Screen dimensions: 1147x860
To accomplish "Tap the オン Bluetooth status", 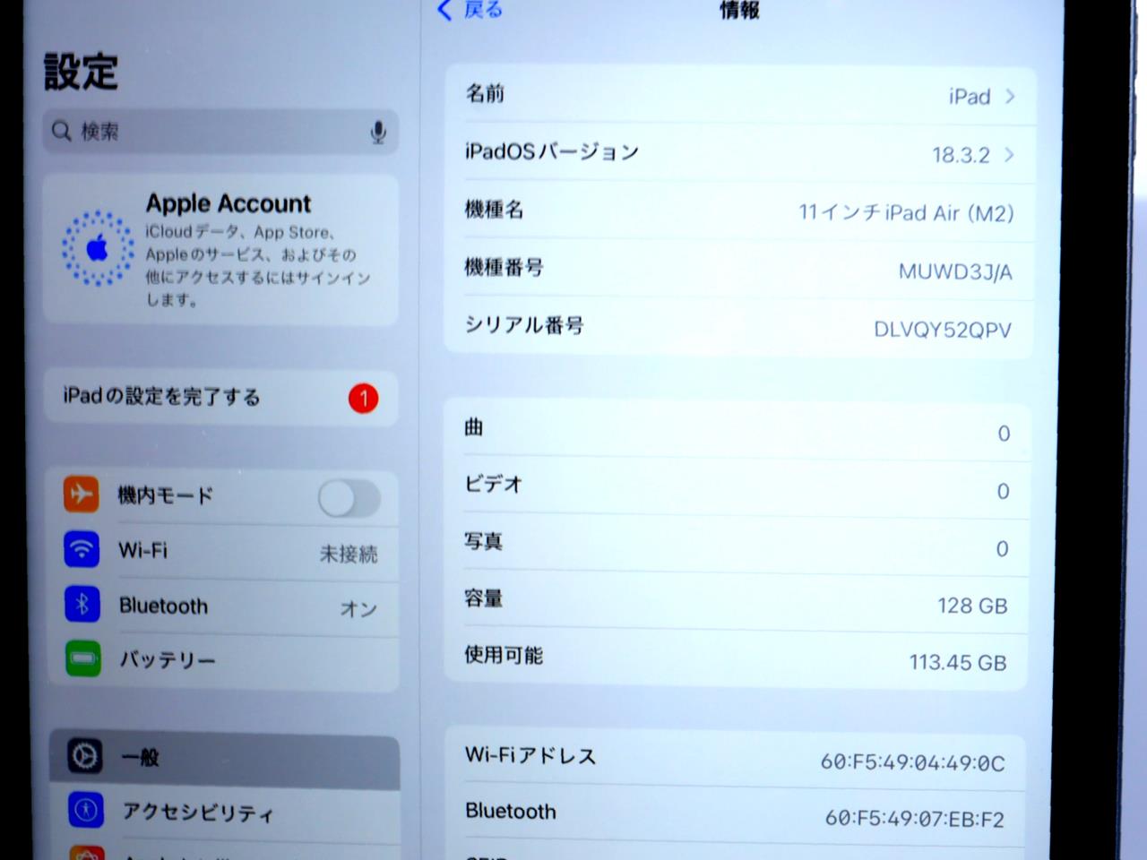I will [x=358, y=609].
